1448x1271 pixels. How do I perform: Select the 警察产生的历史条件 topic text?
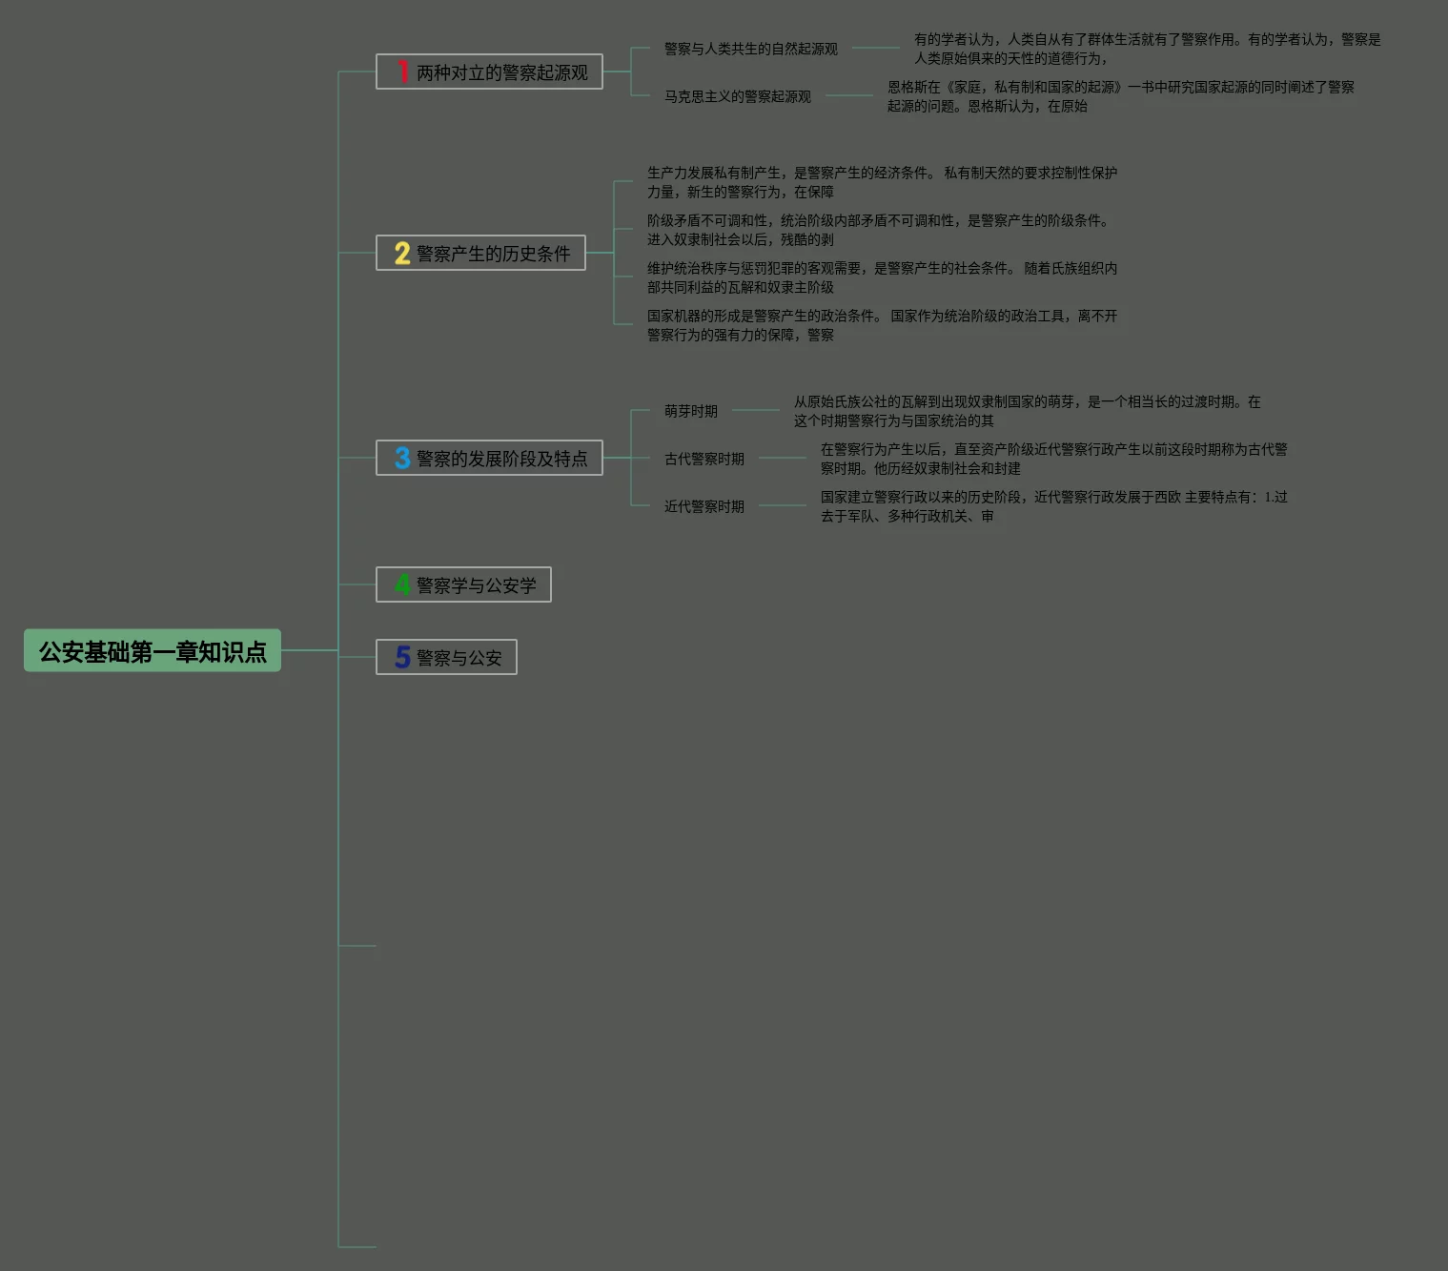pos(493,254)
